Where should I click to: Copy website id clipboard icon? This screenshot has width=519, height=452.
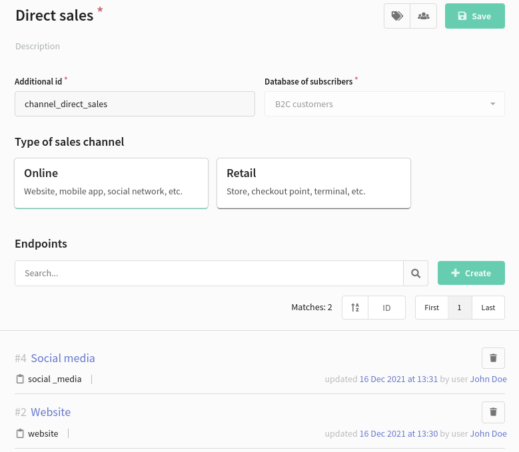coord(20,433)
